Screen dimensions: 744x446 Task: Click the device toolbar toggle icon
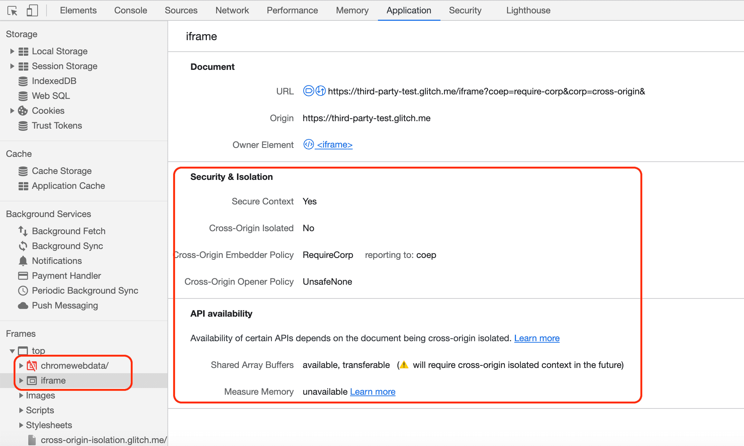pyautogui.click(x=30, y=10)
